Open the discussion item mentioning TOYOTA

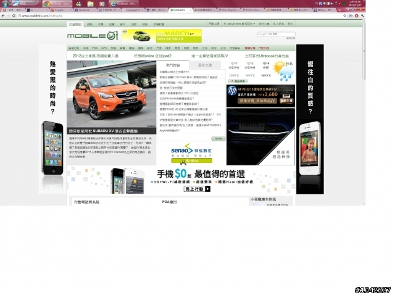190,77
